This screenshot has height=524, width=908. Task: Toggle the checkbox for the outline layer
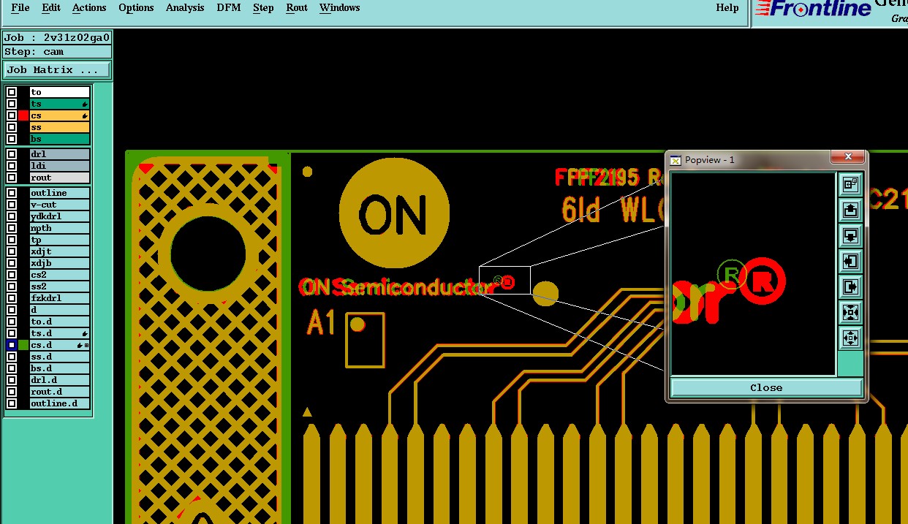pyautogui.click(x=11, y=194)
